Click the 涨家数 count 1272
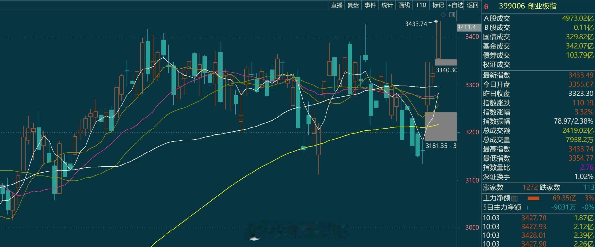This screenshot has height=247, width=595. [x=530, y=187]
